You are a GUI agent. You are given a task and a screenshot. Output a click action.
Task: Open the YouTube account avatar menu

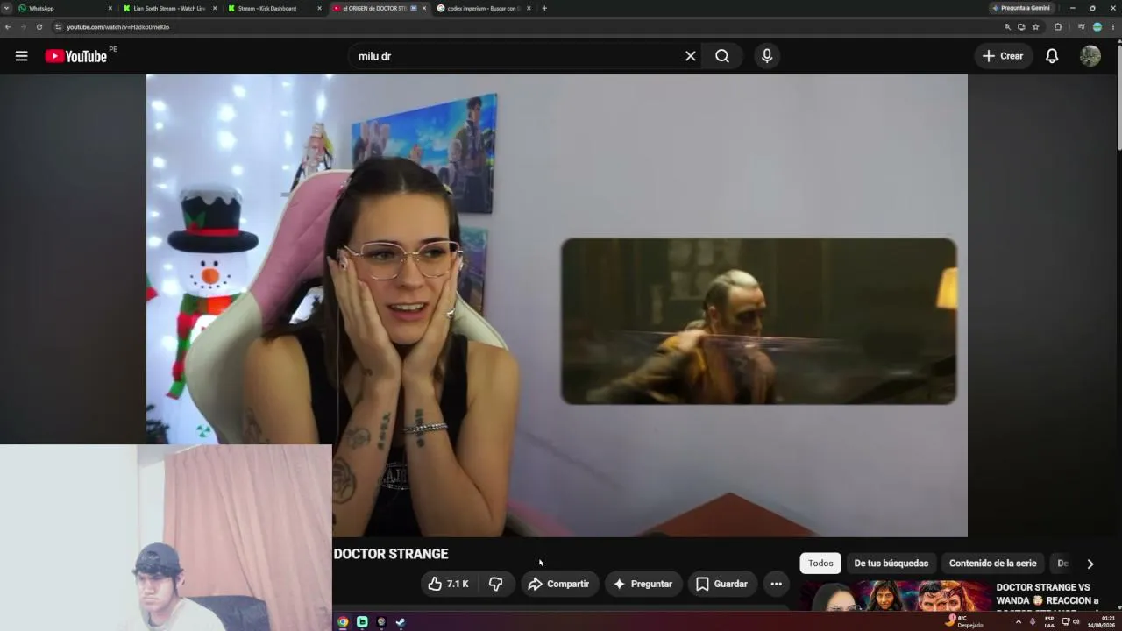tap(1090, 56)
